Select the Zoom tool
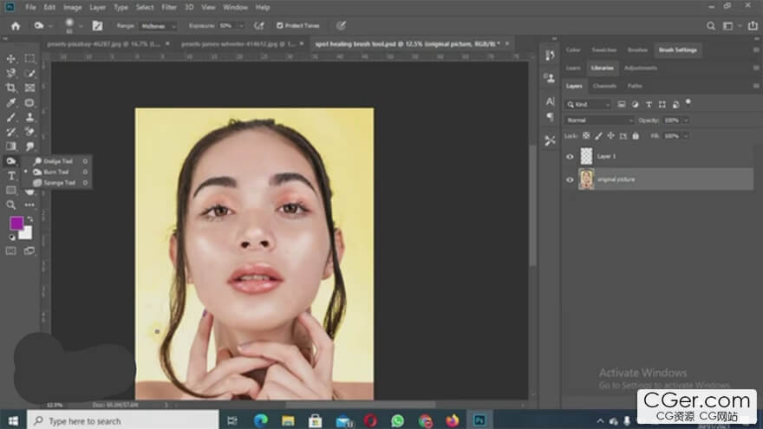This screenshot has width=763, height=429. (x=11, y=205)
